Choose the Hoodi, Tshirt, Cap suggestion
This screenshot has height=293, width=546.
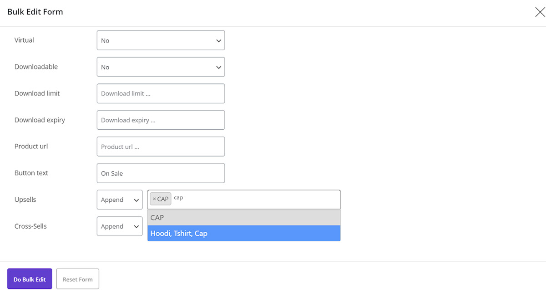(x=244, y=234)
